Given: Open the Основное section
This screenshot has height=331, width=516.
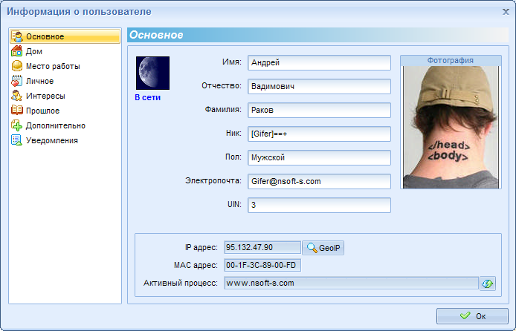Looking at the screenshot, I should coord(65,36).
